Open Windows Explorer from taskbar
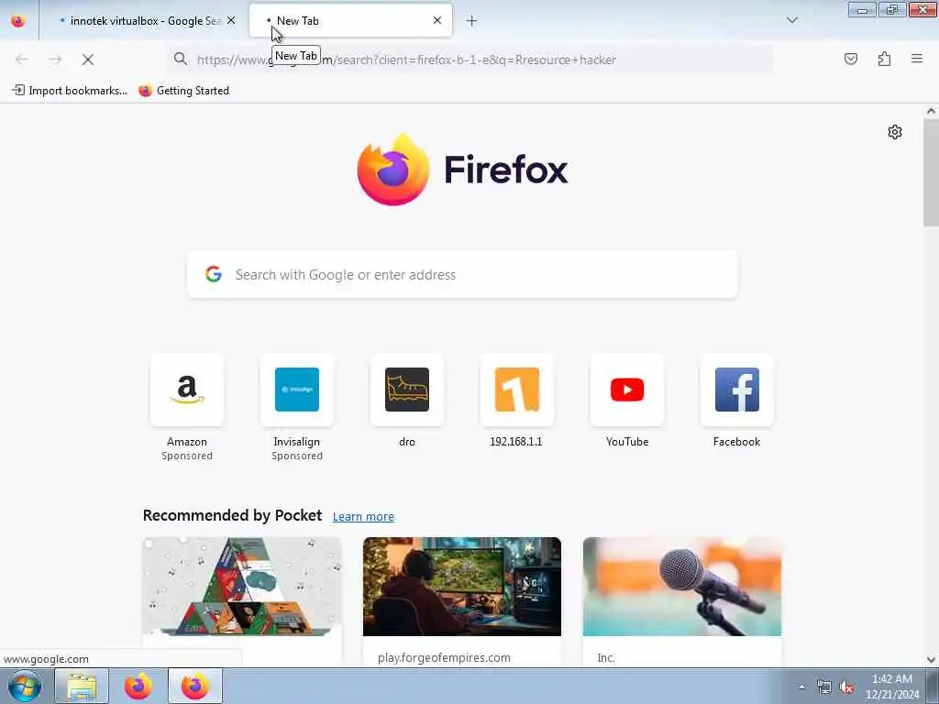This screenshot has height=704, width=939. 82,686
